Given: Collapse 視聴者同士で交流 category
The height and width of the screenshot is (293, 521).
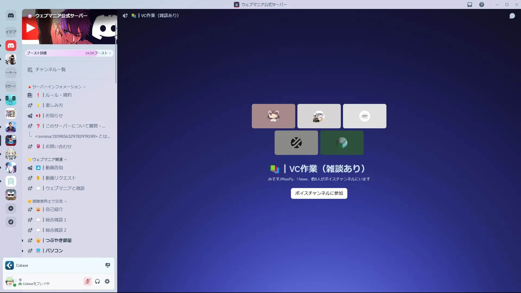Looking at the screenshot, I should click(x=47, y=201).
